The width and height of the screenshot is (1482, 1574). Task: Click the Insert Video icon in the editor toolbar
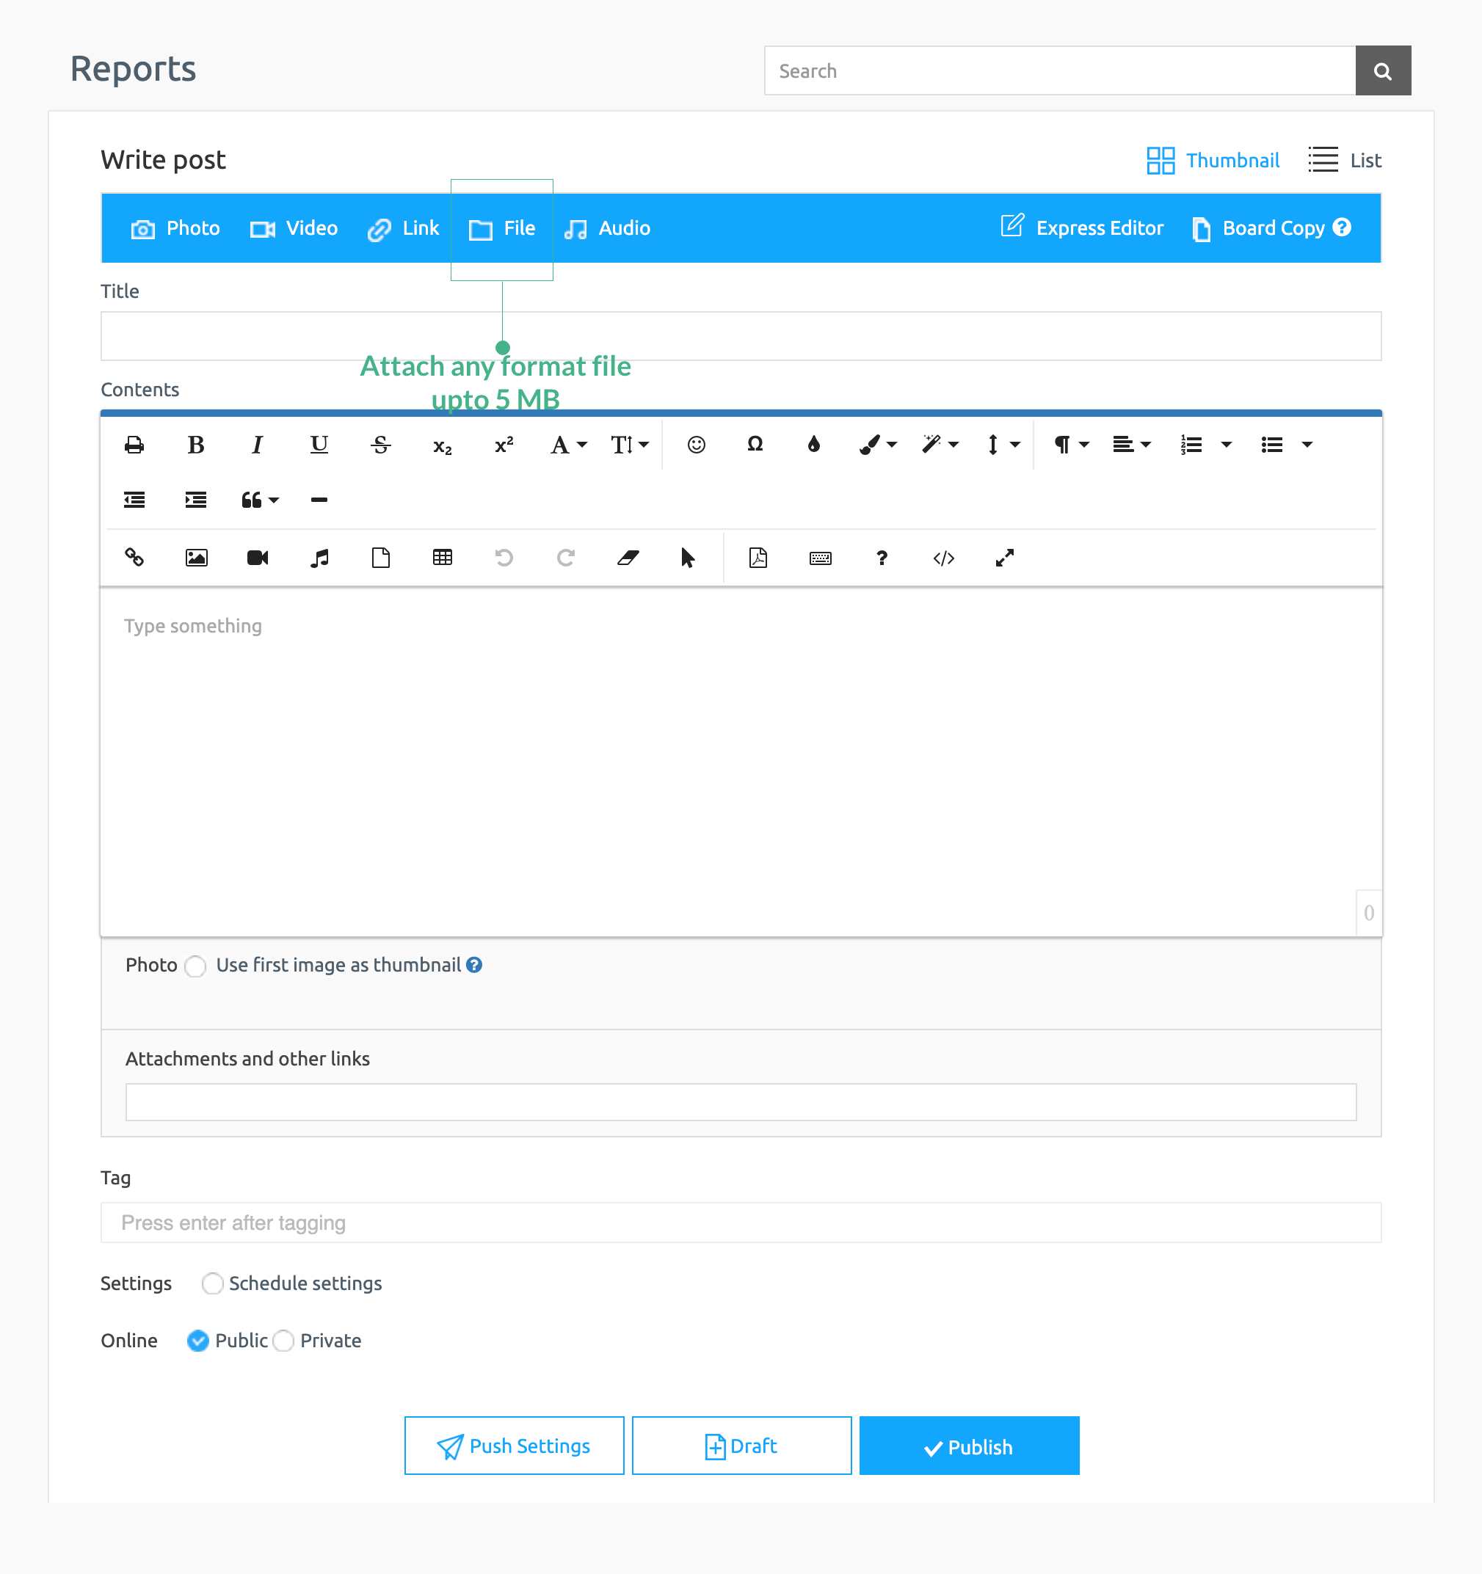[x=257, y=558]
